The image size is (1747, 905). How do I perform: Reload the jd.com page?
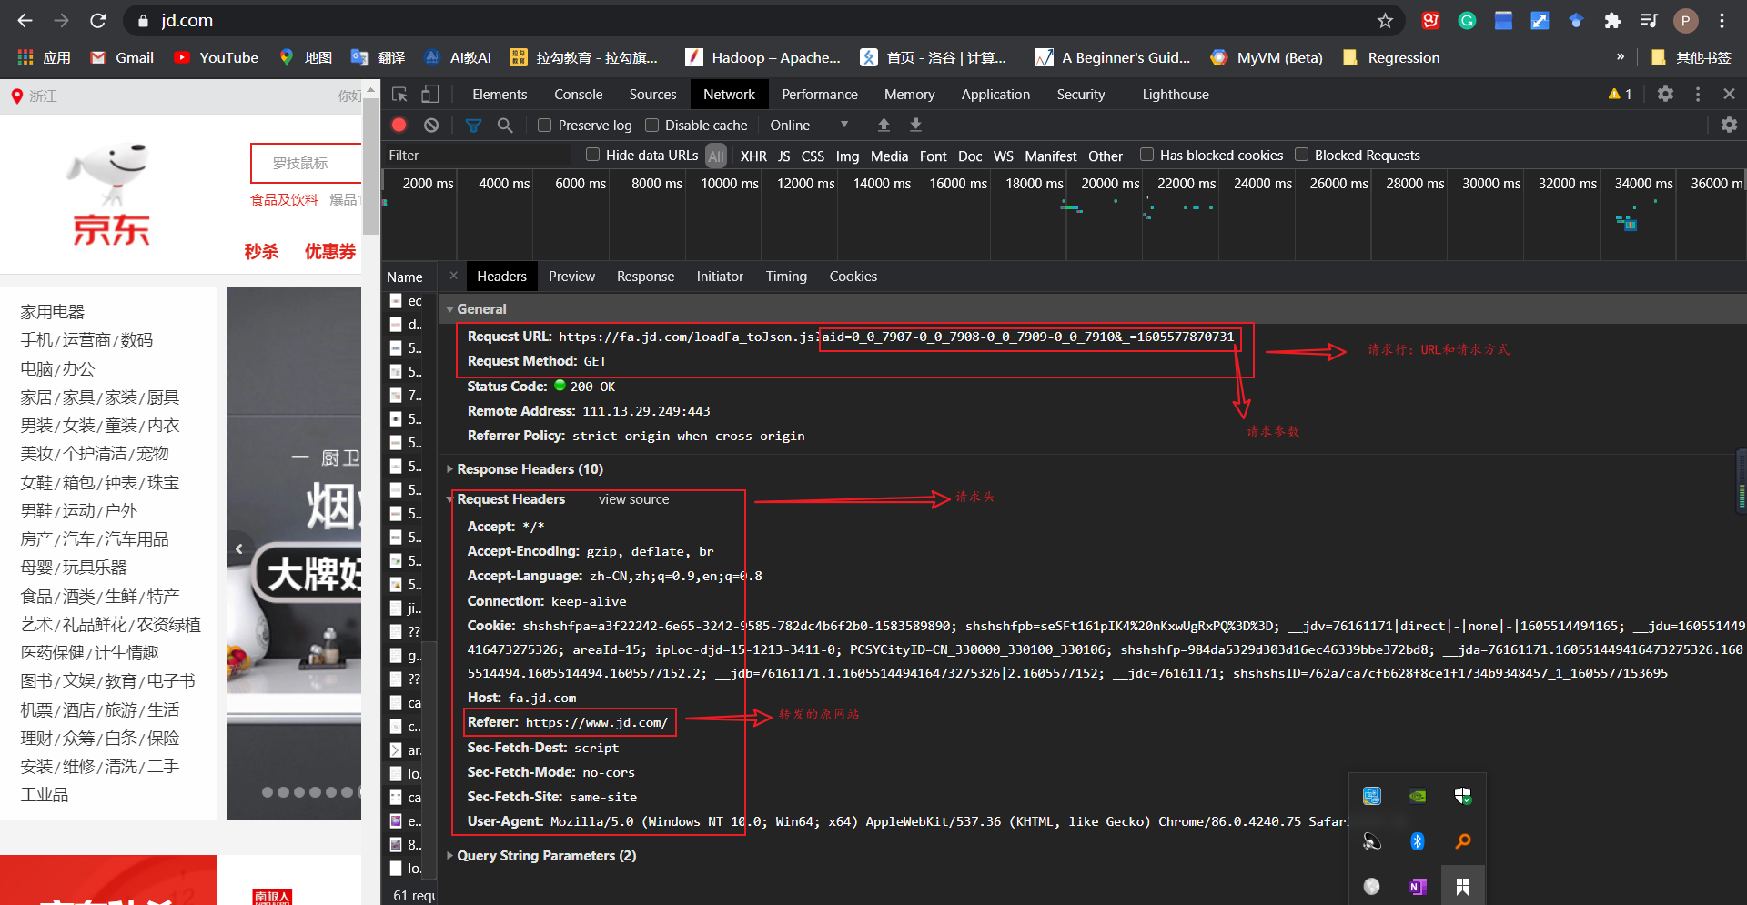pos(98,20)
